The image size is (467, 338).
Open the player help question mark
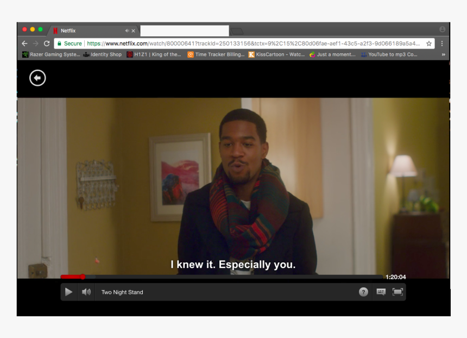click(363, 292)
